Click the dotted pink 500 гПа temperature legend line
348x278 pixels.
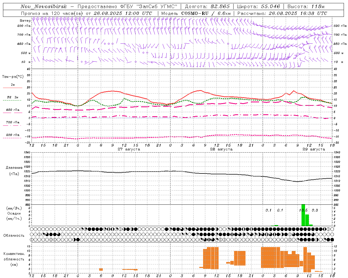(x=12, y=138)
